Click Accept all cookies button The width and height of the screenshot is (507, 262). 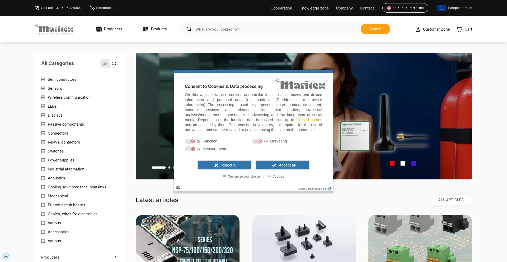tap(282, 165)
